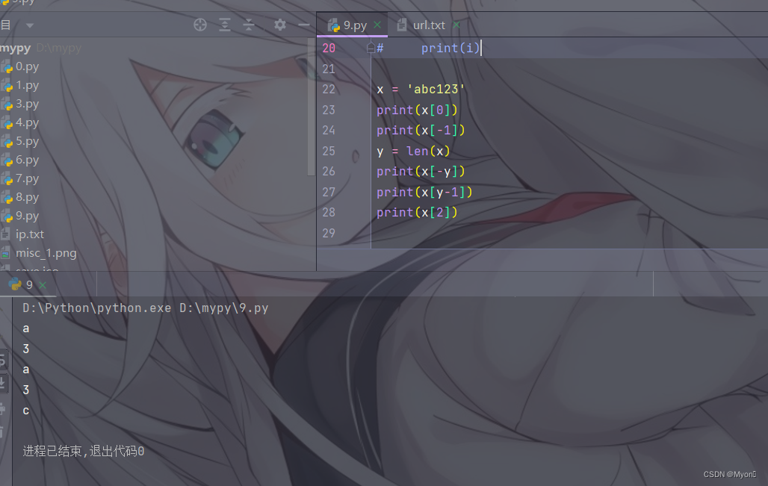Open 0.py from the project tree

[28, 66]
